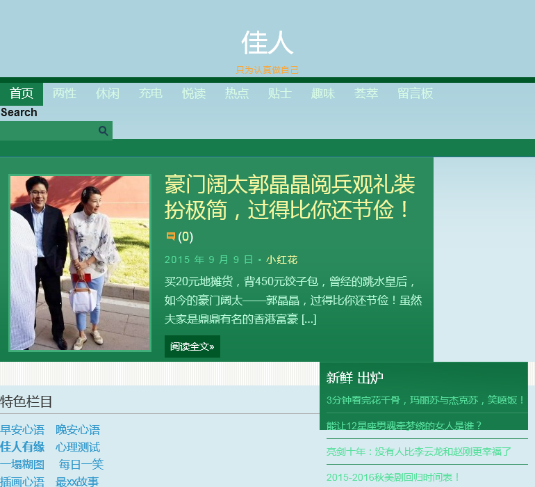
Task: Open the 插画心语 column link
Action: click(x=22, y=482)
